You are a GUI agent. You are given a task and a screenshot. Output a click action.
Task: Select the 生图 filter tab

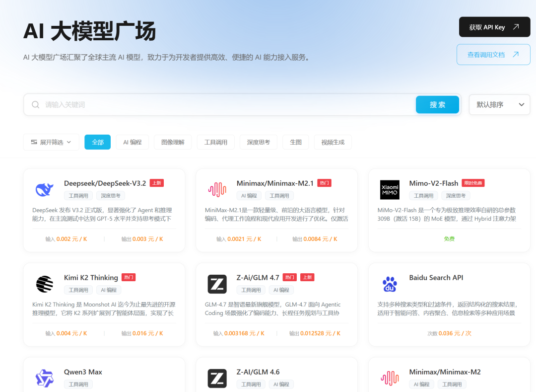tap(296, 142)
